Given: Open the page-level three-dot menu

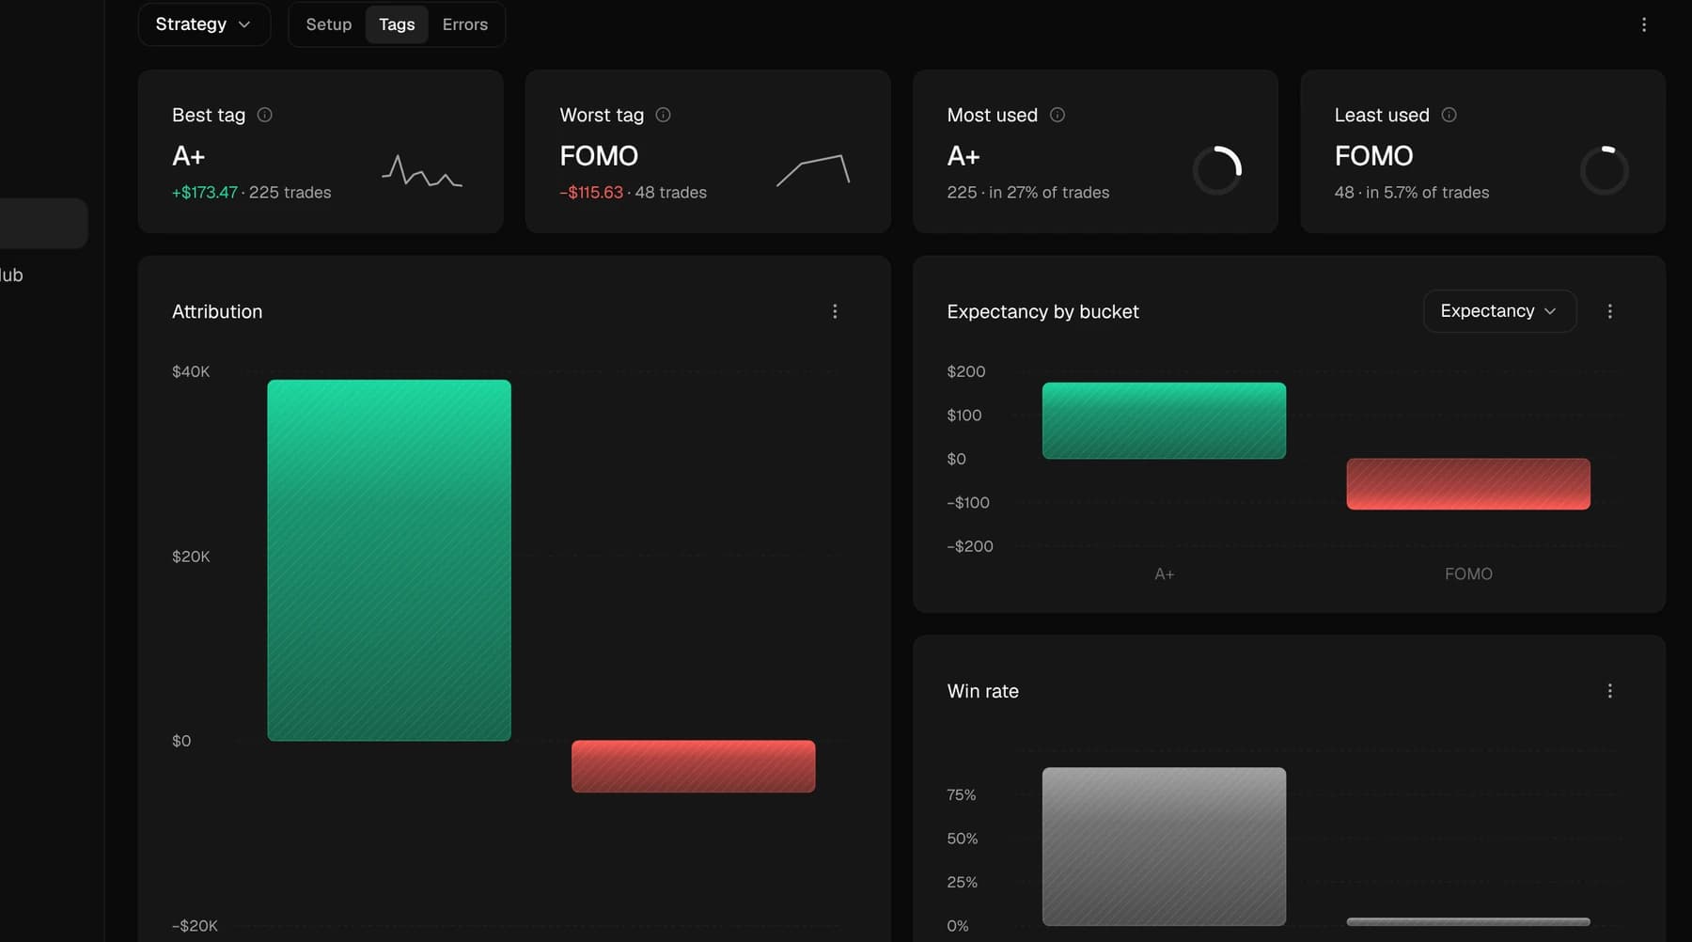Looking at the screenshot, I should tap(1644, 24).
